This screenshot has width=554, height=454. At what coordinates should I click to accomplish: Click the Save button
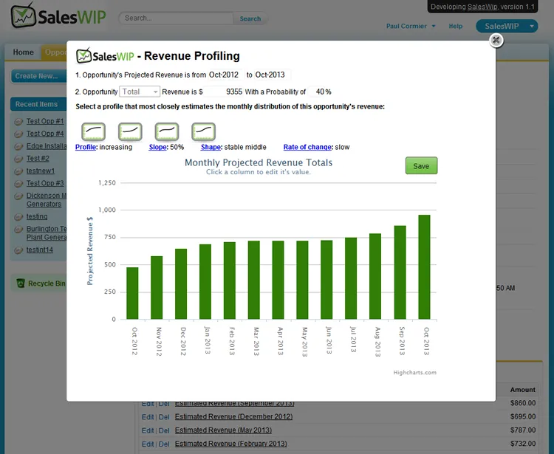tap(421, 166)
